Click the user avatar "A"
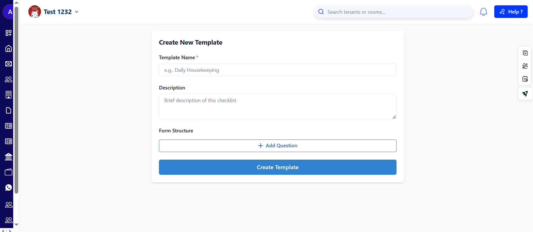This screenshot has height=232, width=533. tap(10, 12)
